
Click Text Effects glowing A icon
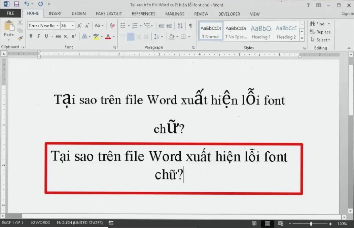click(x=84, y=36)
